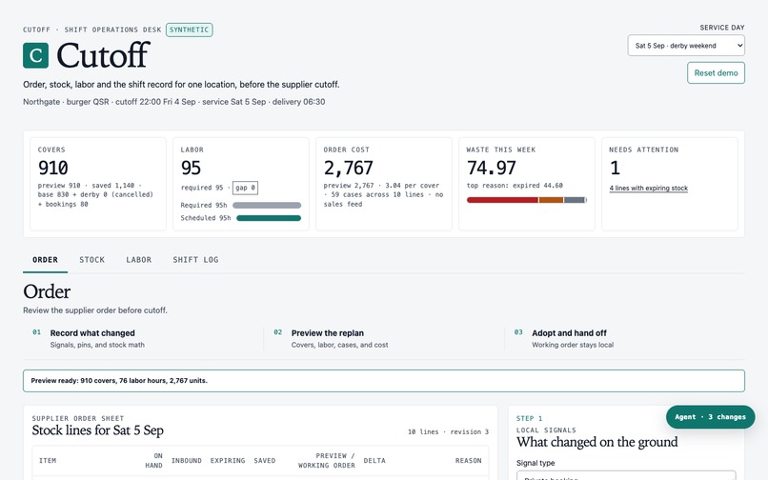The width and height of the screenshot is (768, 480).
Task: Click the gray segment of waste bar
Action: pyautogui.click(x=575, y=200)
